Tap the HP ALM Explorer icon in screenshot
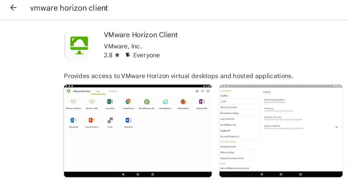 [147, 102]
